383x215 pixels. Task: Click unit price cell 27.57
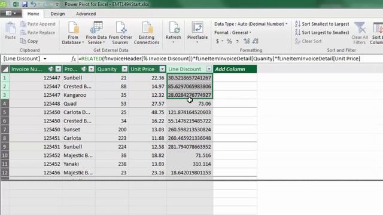tap(147, 103)
